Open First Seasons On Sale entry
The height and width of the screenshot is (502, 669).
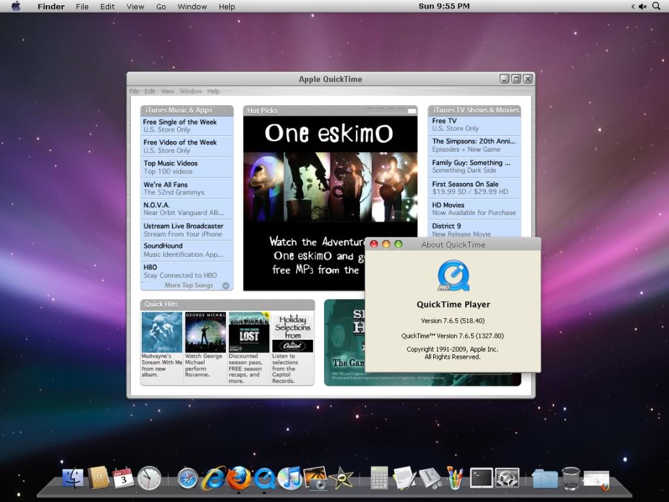[x=474, y=188]
